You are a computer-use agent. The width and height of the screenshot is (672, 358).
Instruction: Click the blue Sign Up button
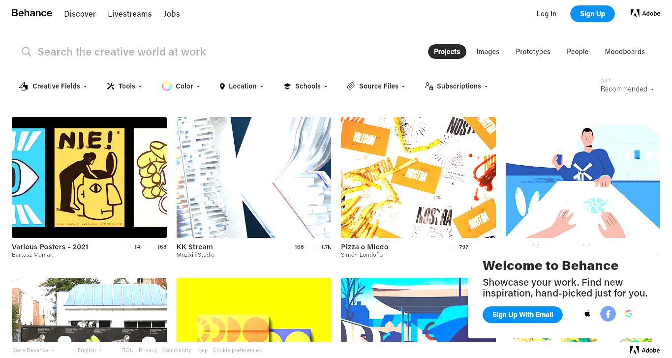point(592,14)
